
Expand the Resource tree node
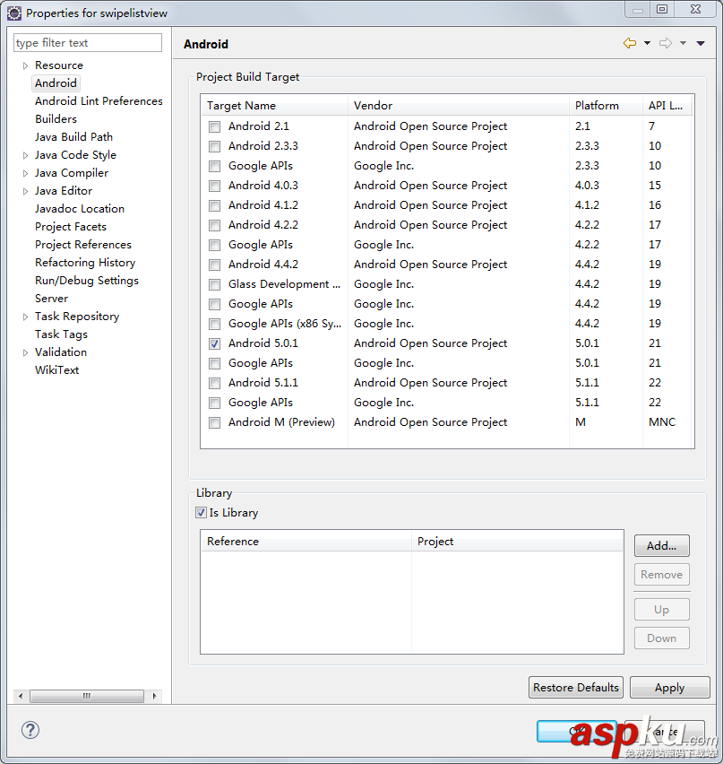click(x=25, y=65)
